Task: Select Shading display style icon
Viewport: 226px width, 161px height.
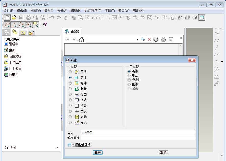Action: pos(202,18)
